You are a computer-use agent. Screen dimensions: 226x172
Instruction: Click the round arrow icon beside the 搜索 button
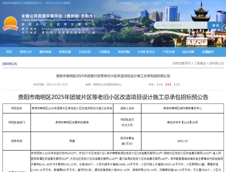point(224,28)
